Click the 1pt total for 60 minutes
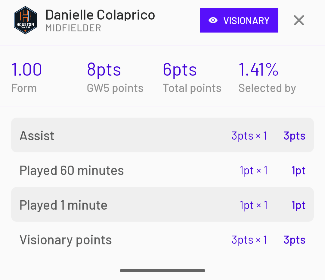This screenshot has width=325, height=280. pos(299,171)
